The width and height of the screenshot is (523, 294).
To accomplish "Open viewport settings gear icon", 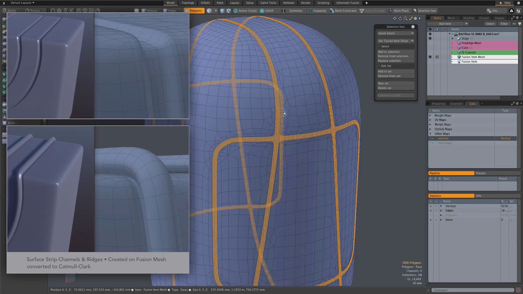I will pyautogui.click(x=416, y=18).
